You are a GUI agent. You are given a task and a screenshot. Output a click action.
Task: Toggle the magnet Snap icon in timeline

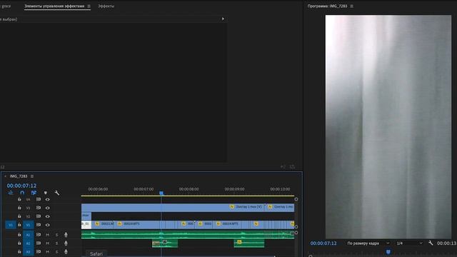(22, 193)
